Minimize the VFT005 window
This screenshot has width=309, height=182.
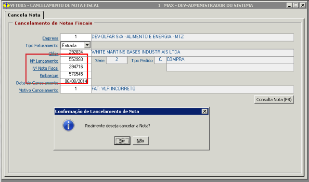tap(289, 5)
